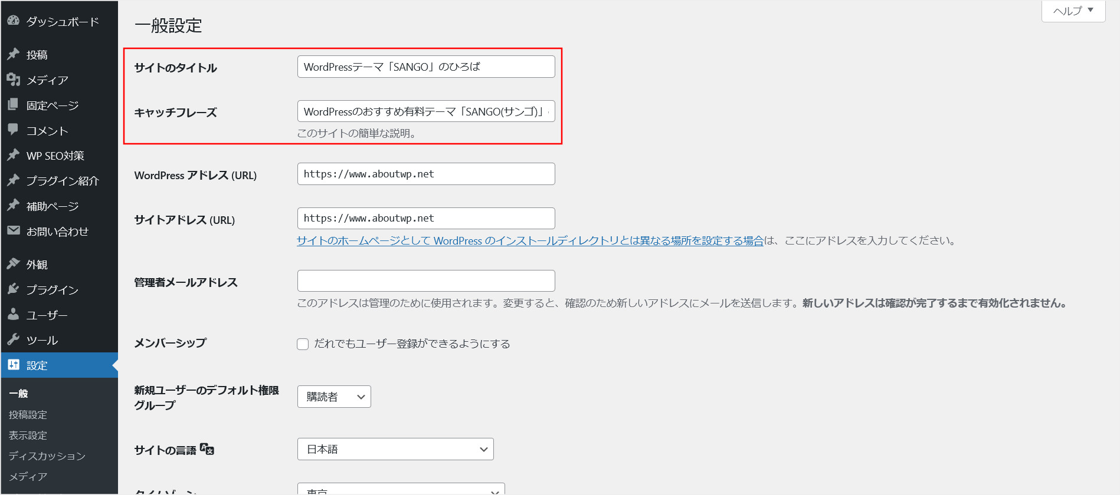Open the default user role dropdown 購読者
Viewport: 1120px width, 495px height.
334,397
